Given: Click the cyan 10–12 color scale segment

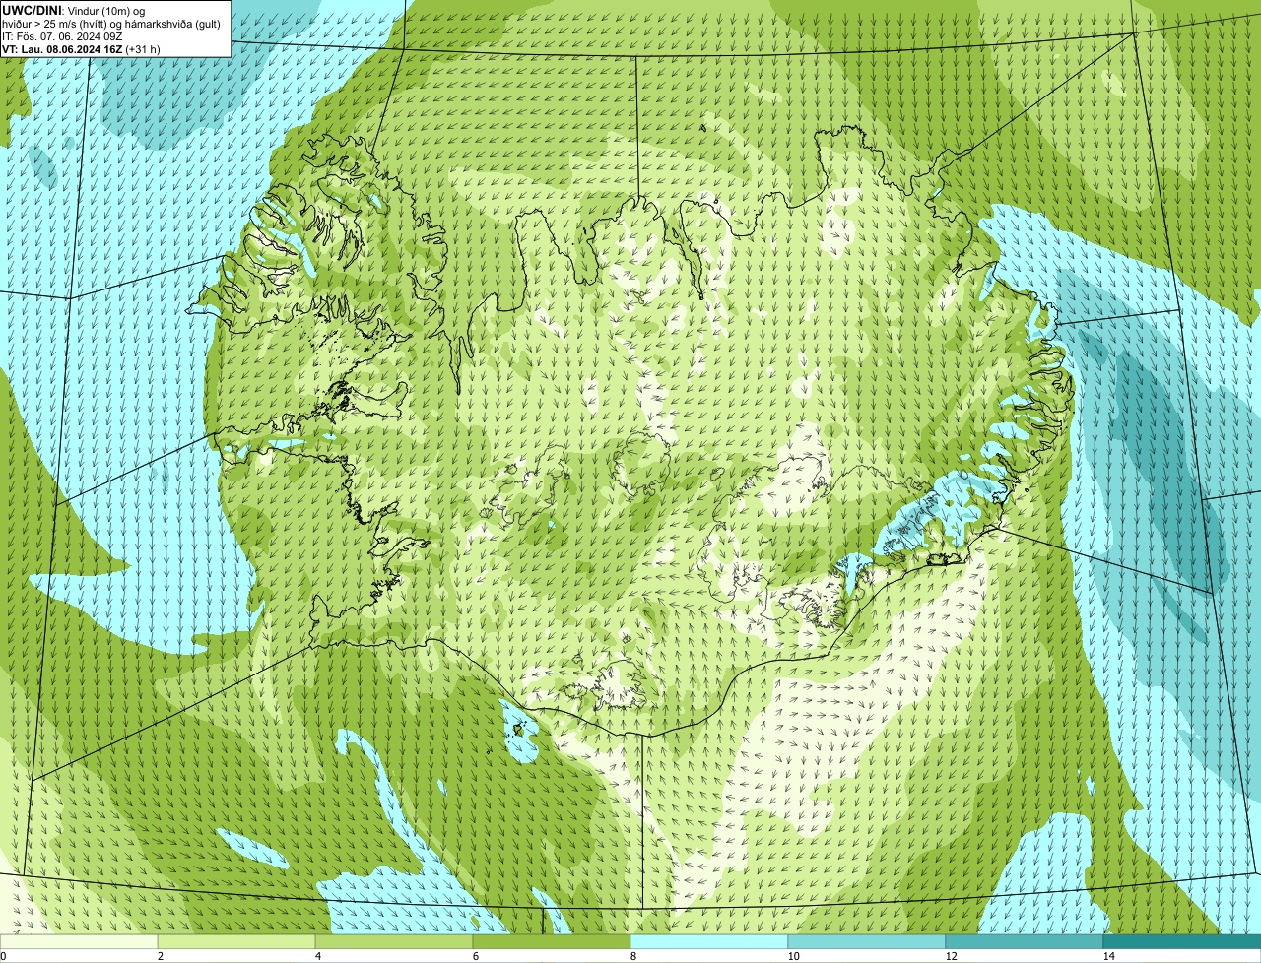Looking at the screenshot, I should point(867,941).
